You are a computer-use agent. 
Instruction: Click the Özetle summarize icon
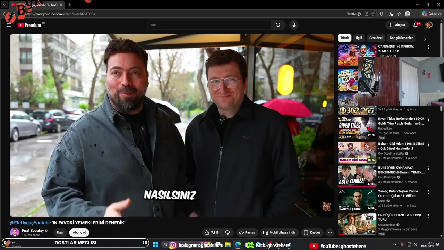point(359,14)
